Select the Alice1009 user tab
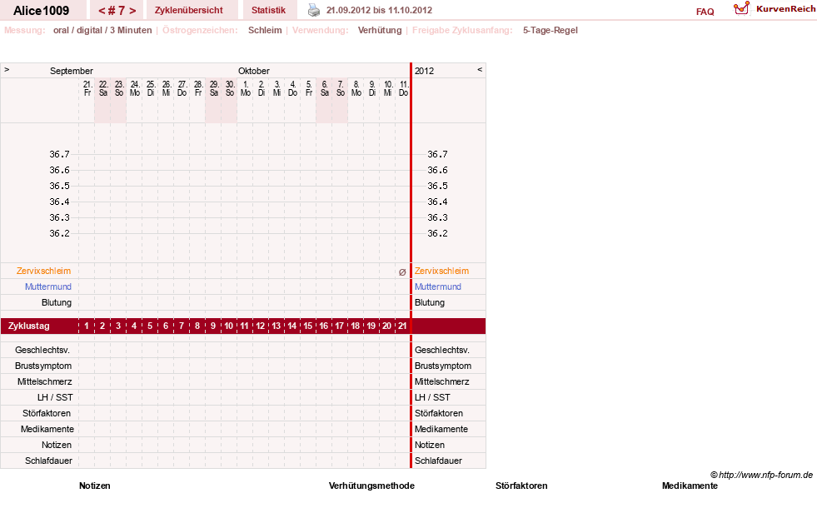 (x=41, y=11)
